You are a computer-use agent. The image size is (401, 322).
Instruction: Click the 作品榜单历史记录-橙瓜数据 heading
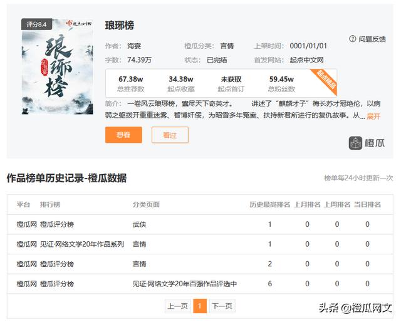[x=66, y=179]
